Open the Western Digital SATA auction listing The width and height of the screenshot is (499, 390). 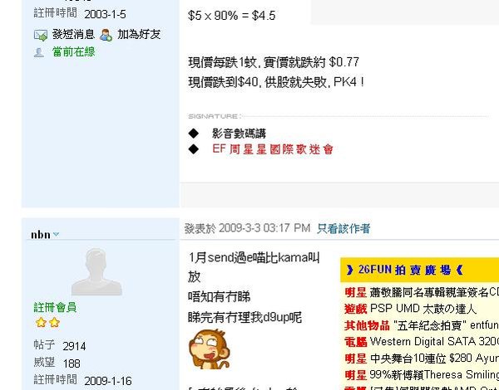(434, 342)
